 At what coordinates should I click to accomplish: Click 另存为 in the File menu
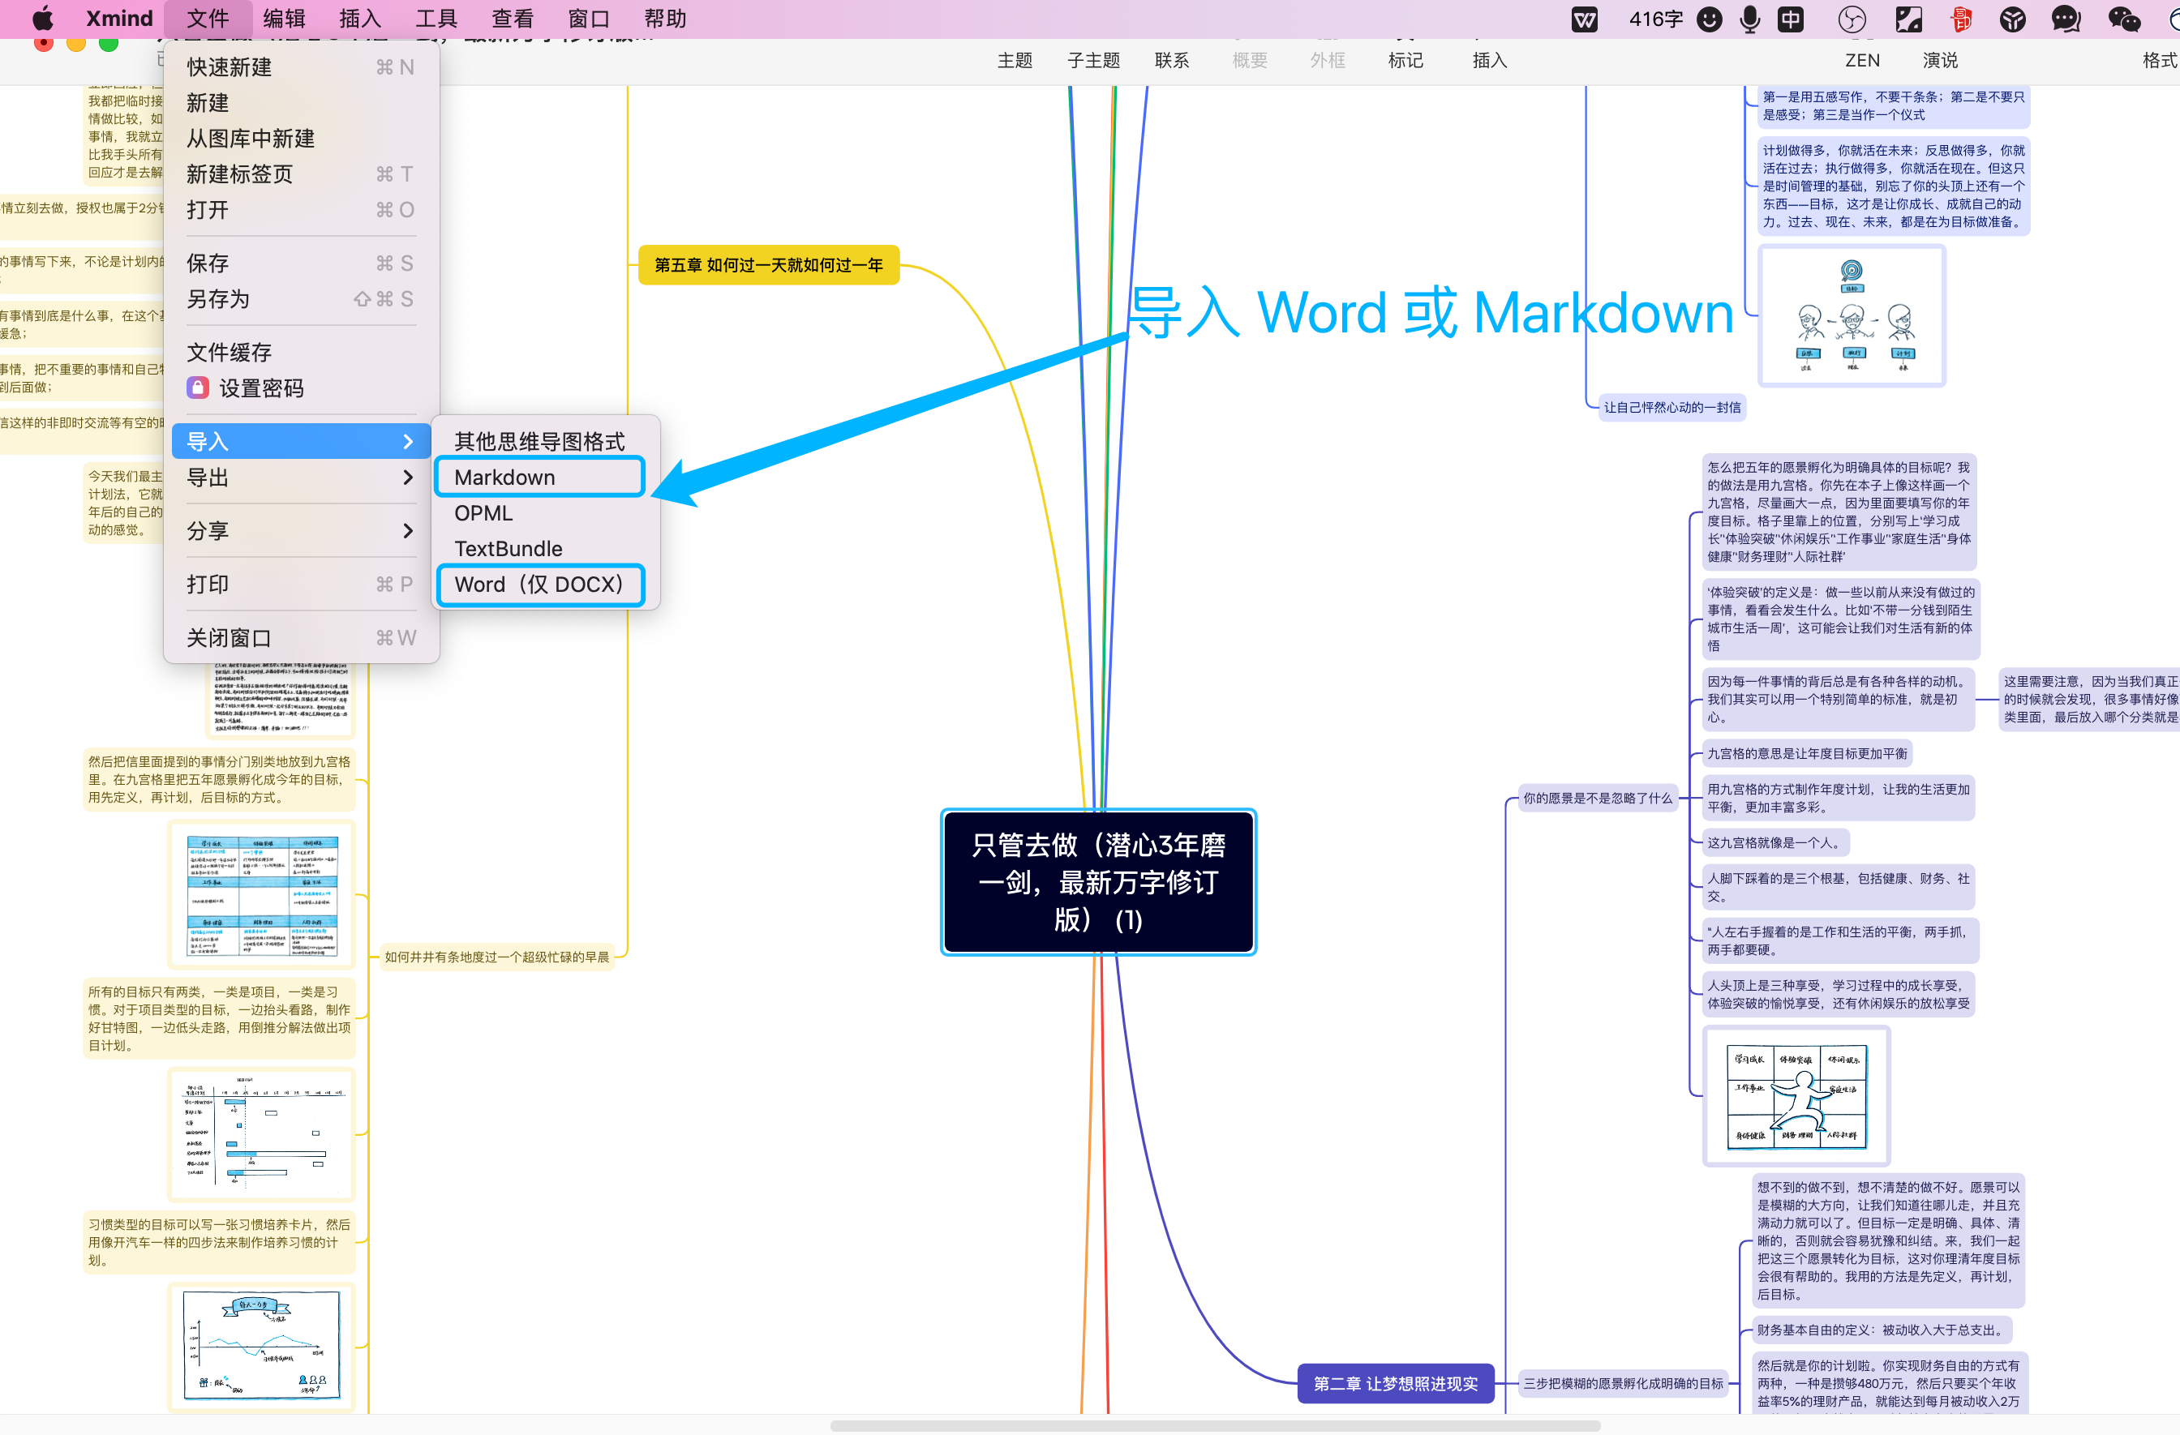point(218,299)
